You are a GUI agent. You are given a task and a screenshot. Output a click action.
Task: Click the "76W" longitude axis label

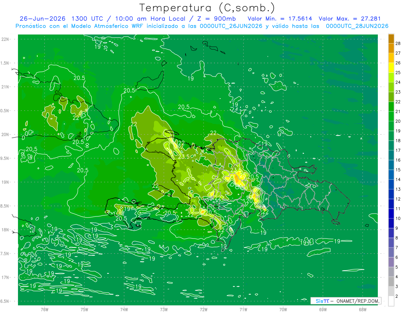tap(44, 309)
